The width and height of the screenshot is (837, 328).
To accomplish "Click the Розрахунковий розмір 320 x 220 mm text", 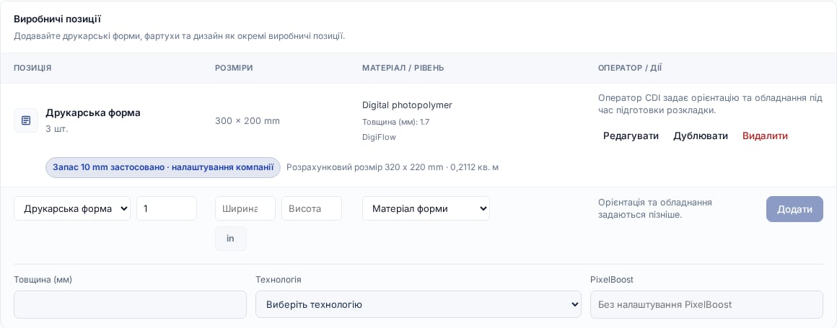I will (393, 167).
